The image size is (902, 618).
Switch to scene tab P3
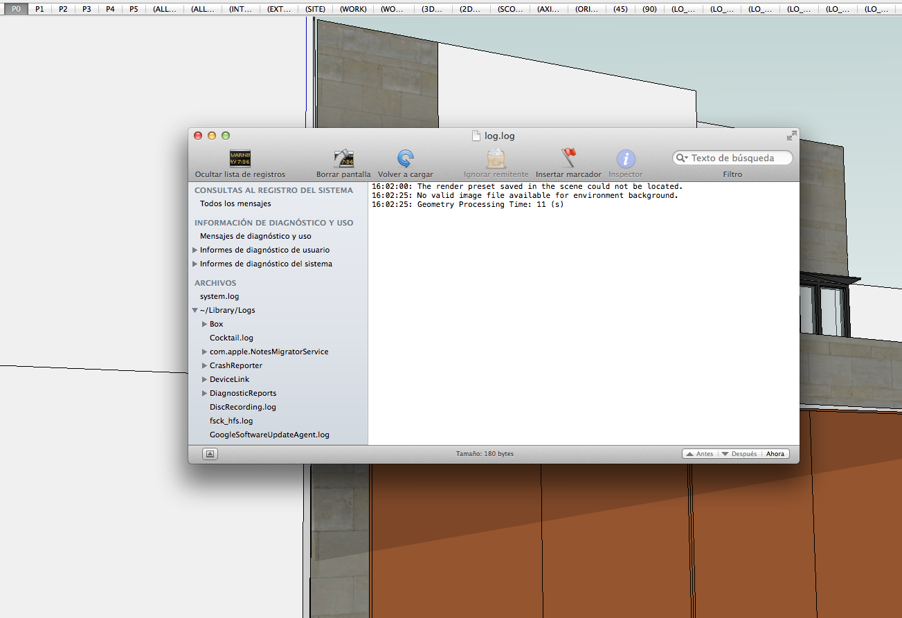click(x=87, y=9)
